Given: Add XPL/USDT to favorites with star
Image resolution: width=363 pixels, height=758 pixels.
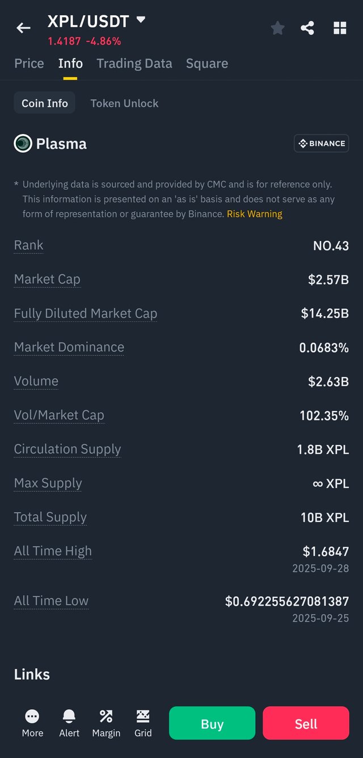Looking at the screenshot, I should click(277, 28).
